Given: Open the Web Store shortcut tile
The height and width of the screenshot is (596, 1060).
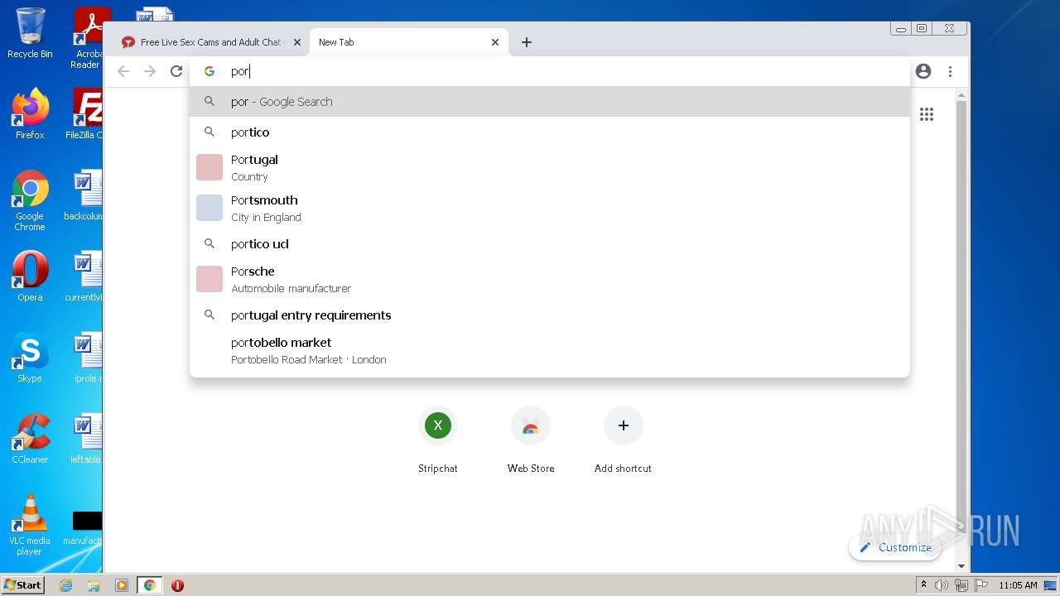Looking at the screenshot, I should point(531,440).
